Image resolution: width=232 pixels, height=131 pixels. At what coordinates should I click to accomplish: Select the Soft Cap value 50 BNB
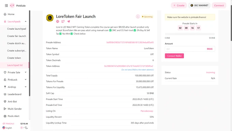pyautogui.click(x=150, y=93)
